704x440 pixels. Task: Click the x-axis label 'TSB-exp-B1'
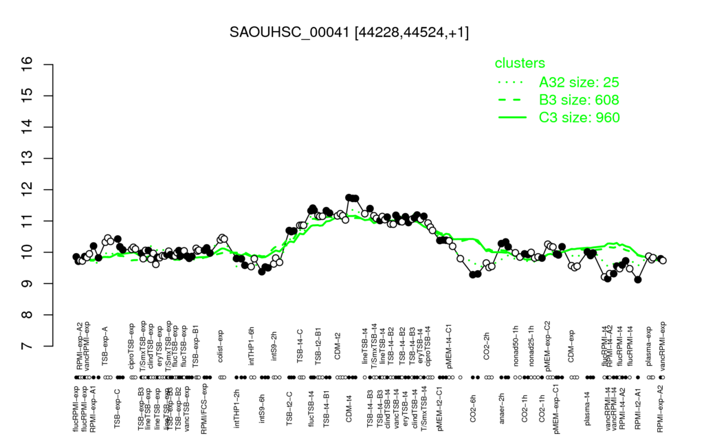click(x=196, y=345)
